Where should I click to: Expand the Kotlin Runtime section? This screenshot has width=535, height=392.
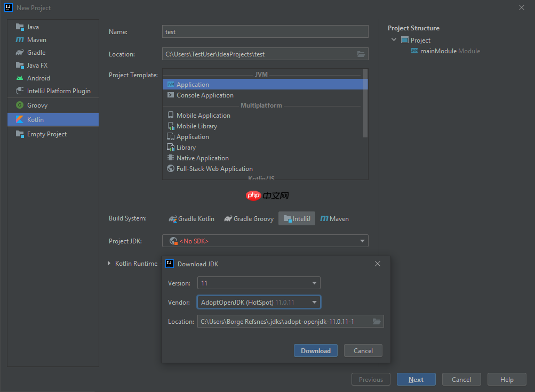click(x=109, y=264)
